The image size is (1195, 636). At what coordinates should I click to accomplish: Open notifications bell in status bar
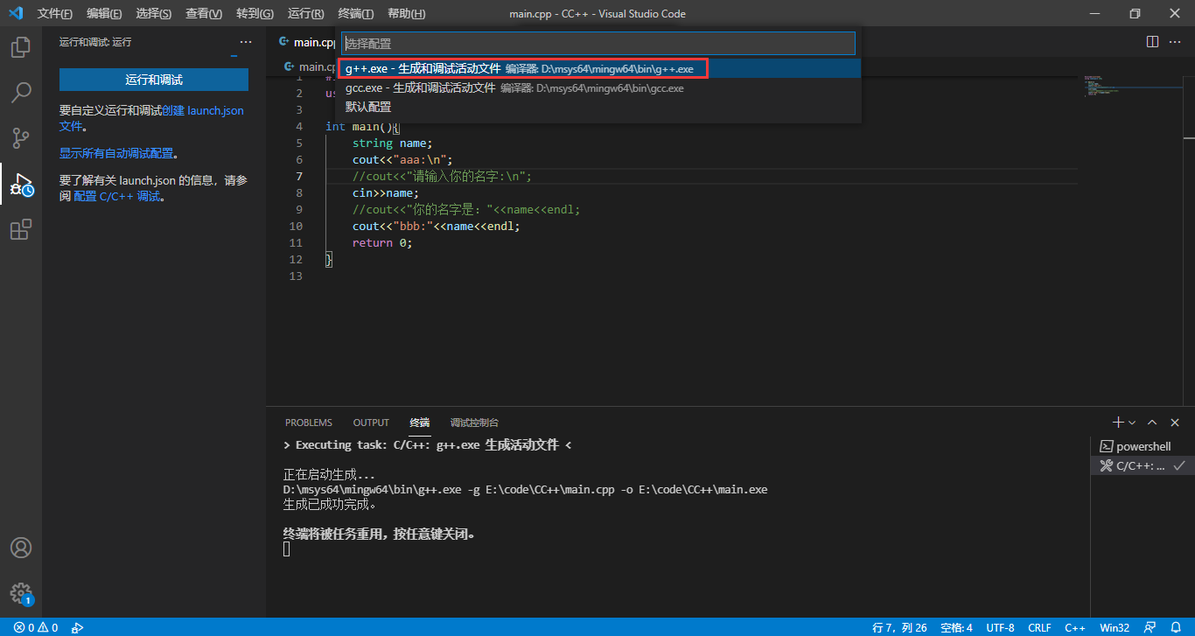pos(1175,627)
